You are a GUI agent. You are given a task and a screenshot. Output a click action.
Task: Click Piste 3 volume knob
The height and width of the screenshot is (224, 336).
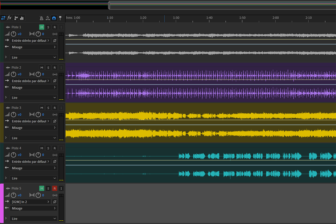click(x=13, y=115)
